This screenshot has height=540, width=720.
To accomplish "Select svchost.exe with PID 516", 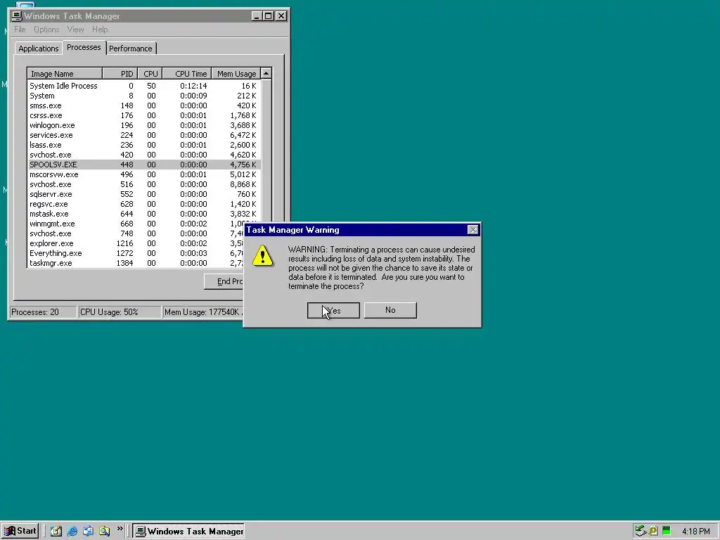I will (144, 184).
